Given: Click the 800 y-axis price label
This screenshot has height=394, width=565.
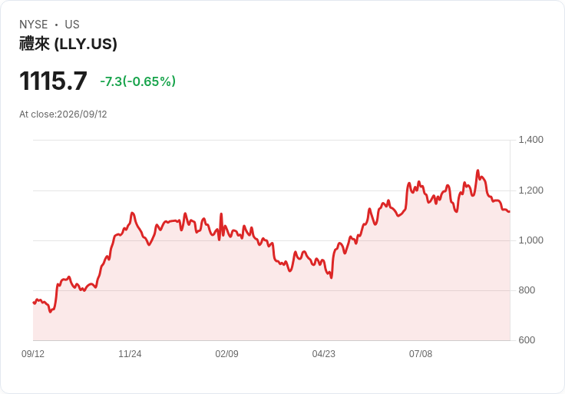Looking at the screenshot, I should click(x=527, y=290).
